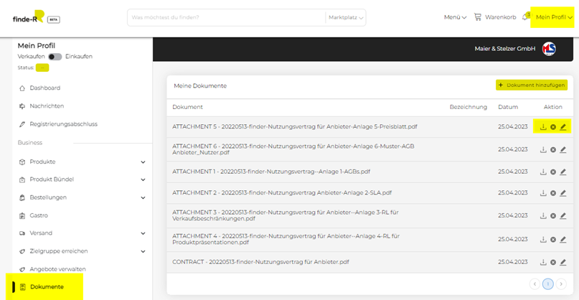Viewport: 579px width, 300px height.
Task: Expand the Produkte sidebar section
Action: pos(143,161)
